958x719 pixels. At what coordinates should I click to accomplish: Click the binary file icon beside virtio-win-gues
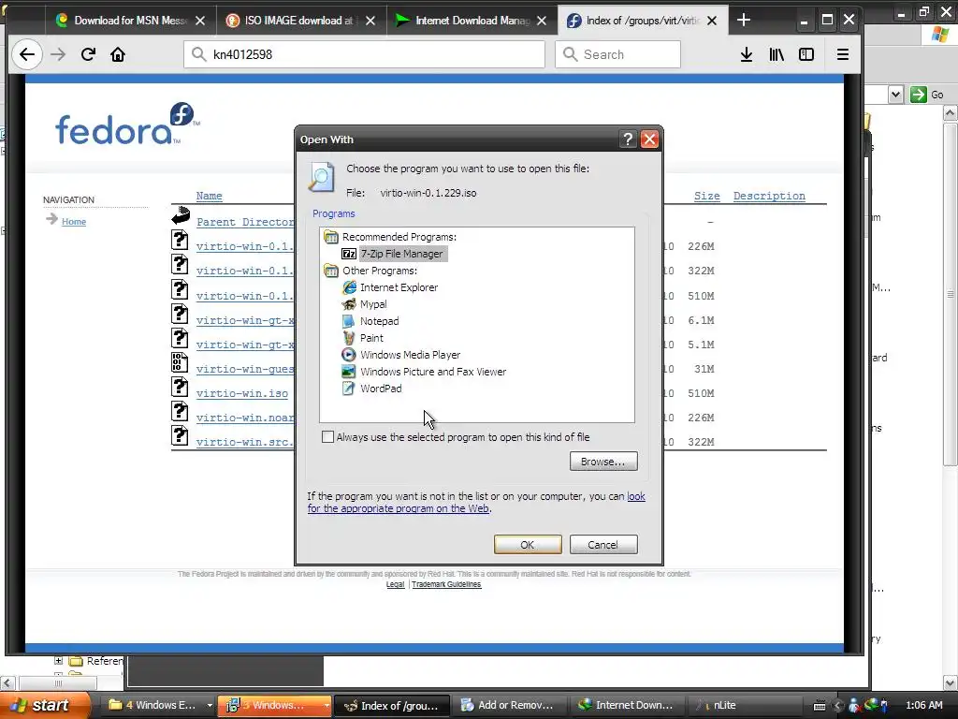179,362
